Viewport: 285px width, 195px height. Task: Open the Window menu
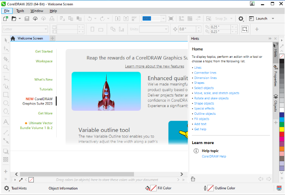point(37,11)
